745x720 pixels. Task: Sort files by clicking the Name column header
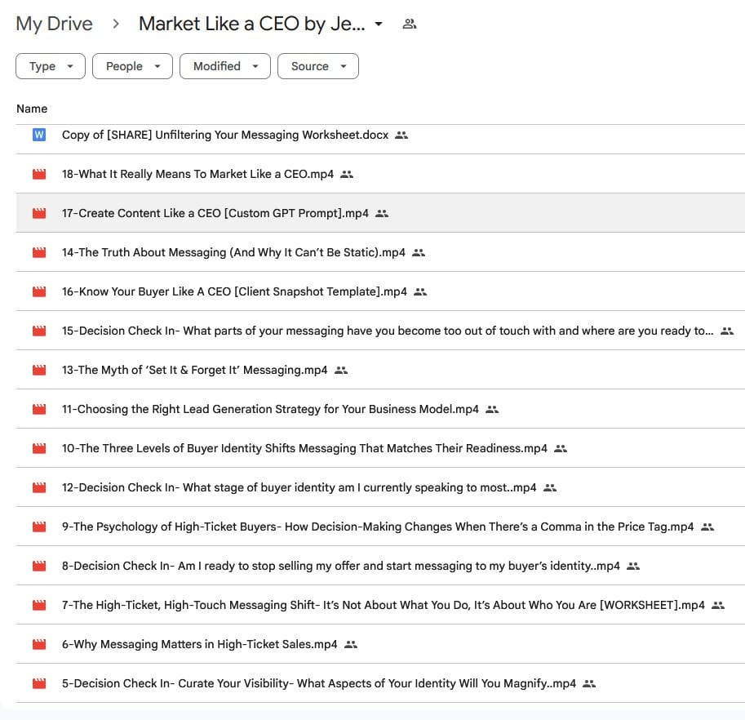pyautogui.click(x=32, y=108)
